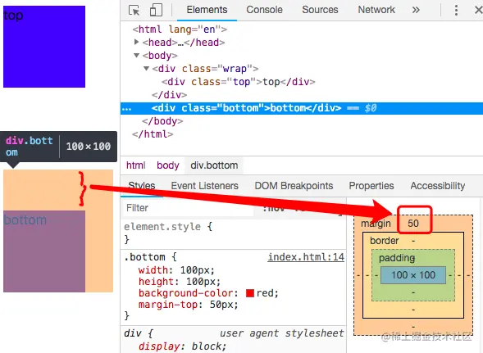The image size is (483, 353).
Task: Open the Accessibility sub-tab
Action: pos(438,186)
